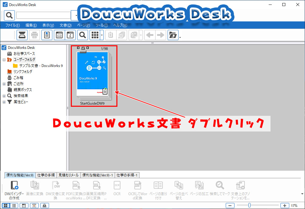Screen dimensions: 305x209
Task: Expand the ご近所 tree node
Action: tap(4, 84)
